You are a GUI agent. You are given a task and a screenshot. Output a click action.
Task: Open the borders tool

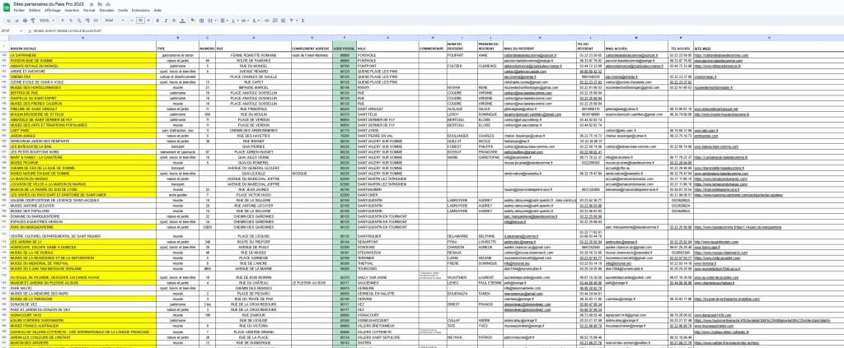tap(201, 21)
